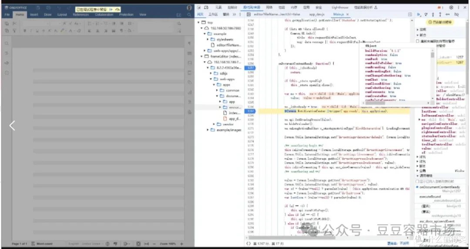Click the horizontal scrollbar beneath the code editor

[292, 238]
